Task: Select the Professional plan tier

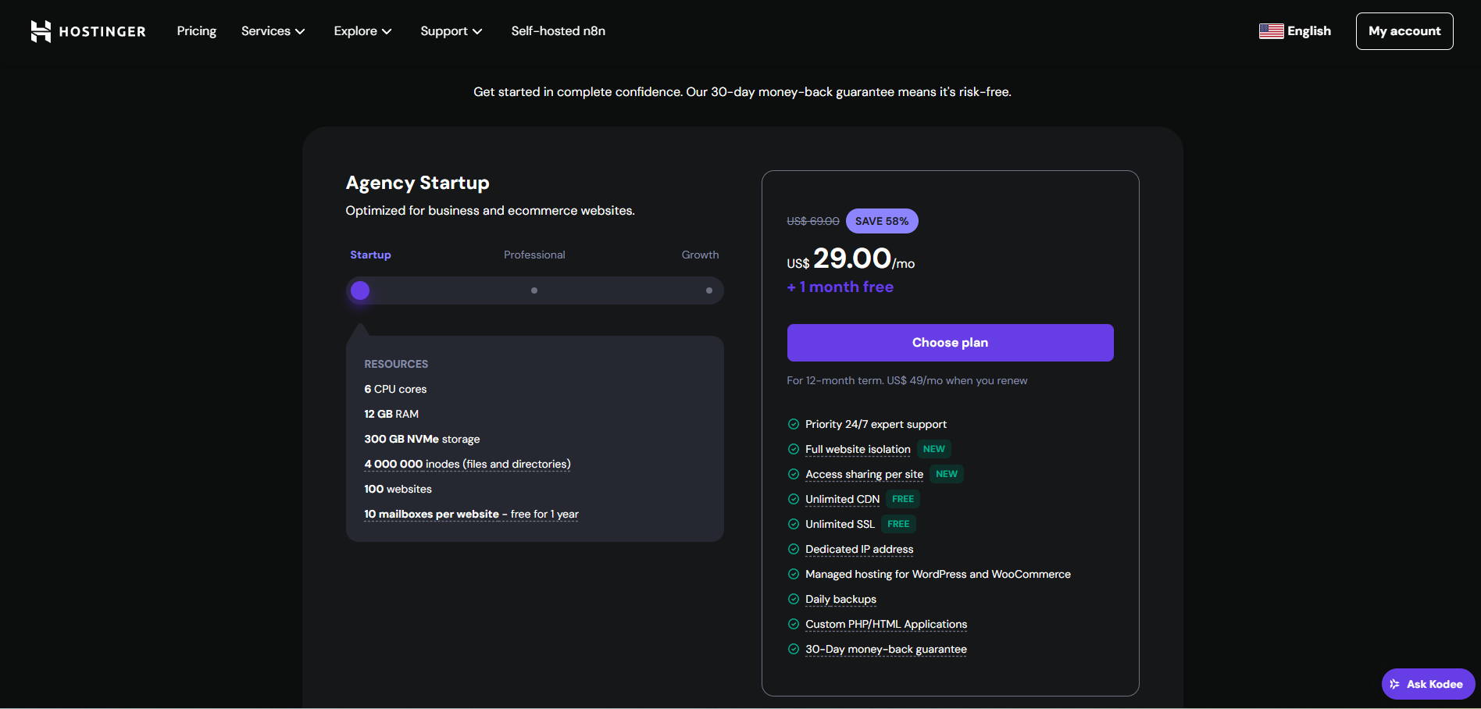Action: [x=534, y=255]
